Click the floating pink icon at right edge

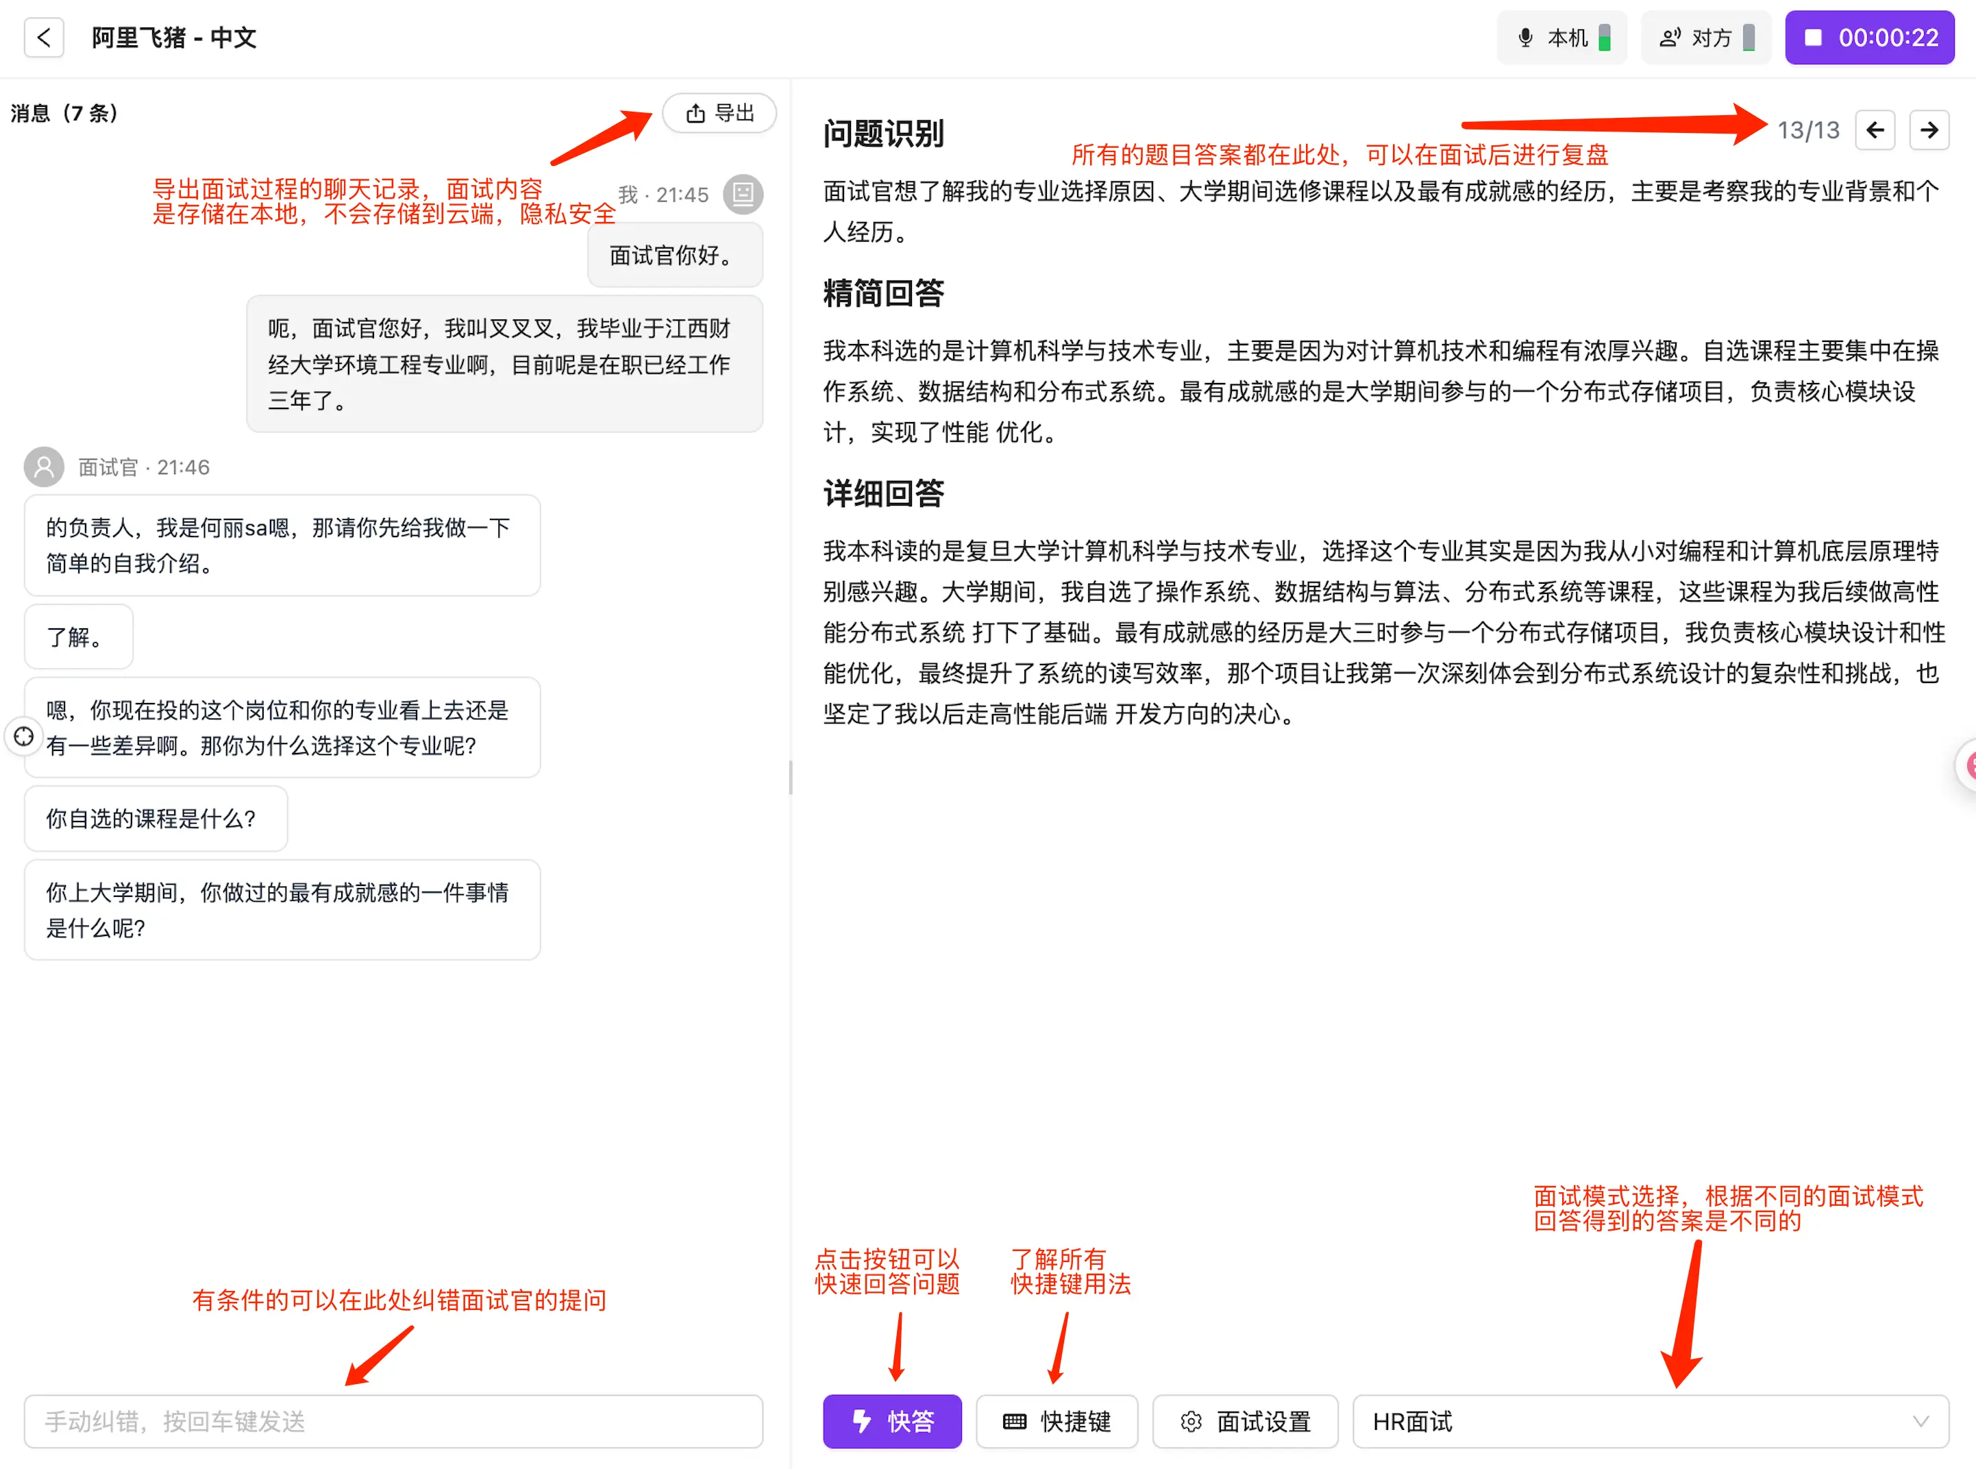pos(1965,765)
